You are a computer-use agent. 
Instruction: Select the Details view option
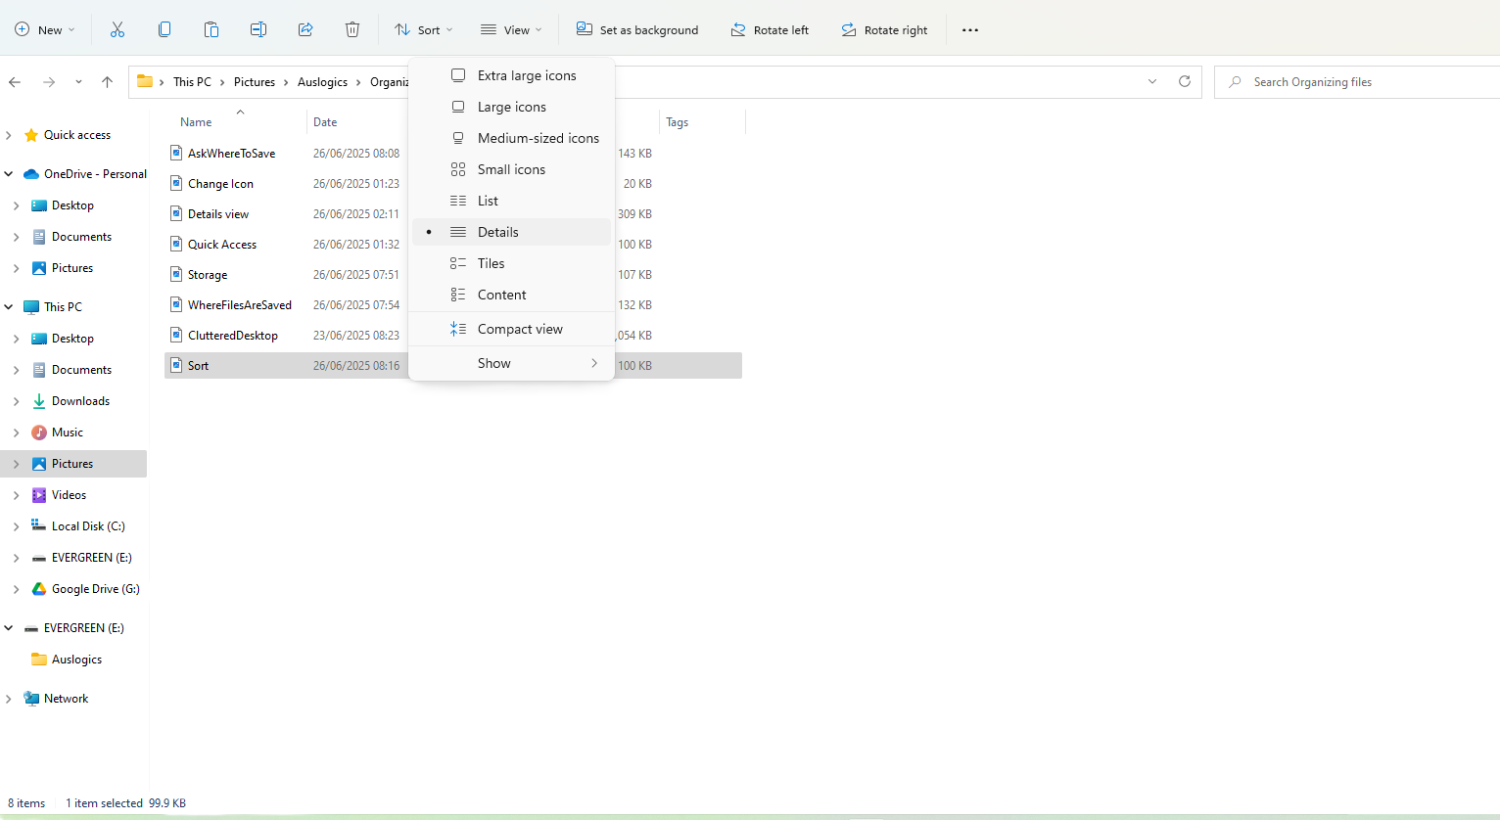(x=497, y=232)
